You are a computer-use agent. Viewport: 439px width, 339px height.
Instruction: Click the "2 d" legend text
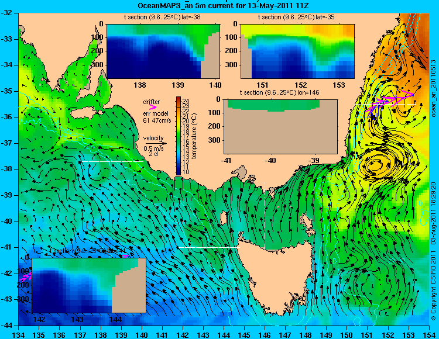pos(153,154)
